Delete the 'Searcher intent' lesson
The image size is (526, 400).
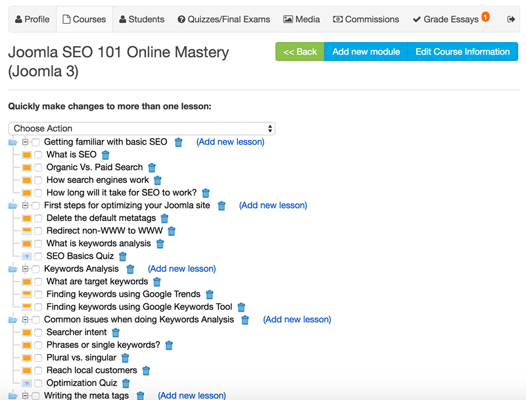tap(116, 332)
